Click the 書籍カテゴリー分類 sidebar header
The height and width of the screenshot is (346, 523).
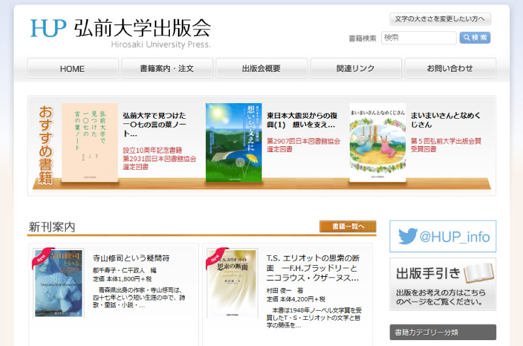coord(443,332)
